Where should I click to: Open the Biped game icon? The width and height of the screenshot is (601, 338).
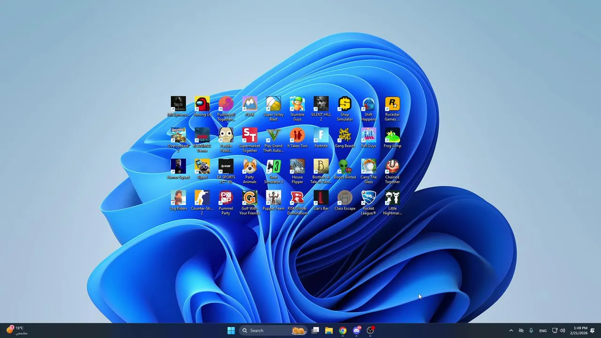pyautogui.click(x=202, y=169)
